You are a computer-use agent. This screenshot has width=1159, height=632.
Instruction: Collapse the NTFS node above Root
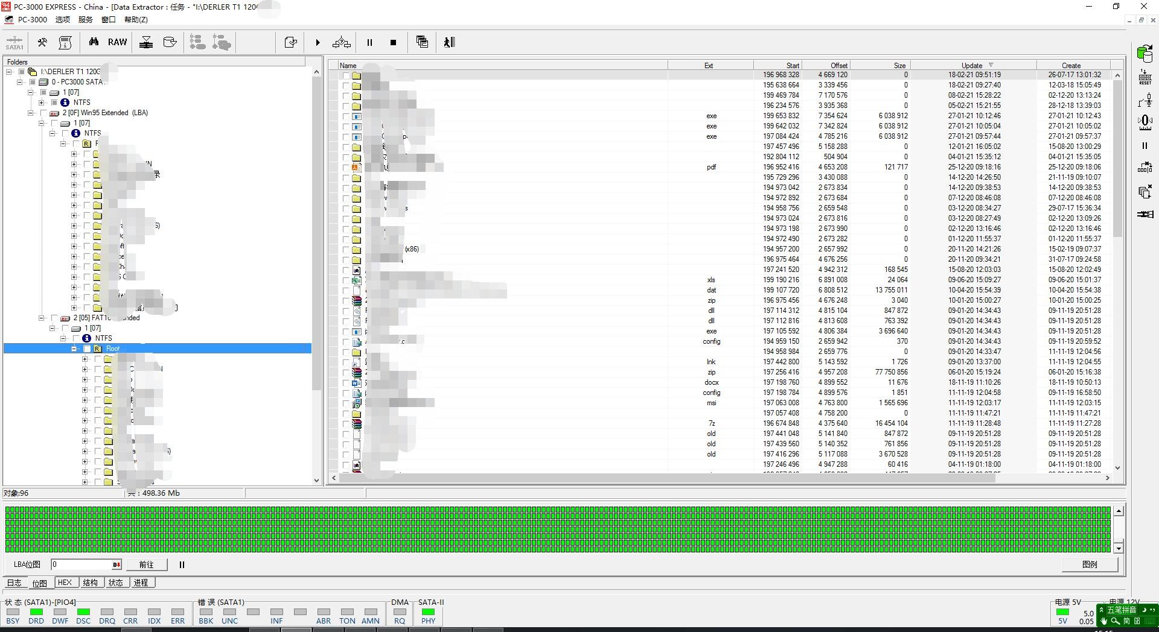63,338
